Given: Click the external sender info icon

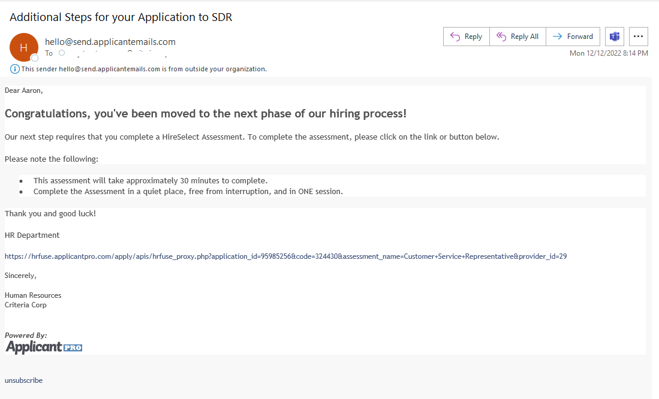Looking at the screenshot, I should (x=15, y=69).
